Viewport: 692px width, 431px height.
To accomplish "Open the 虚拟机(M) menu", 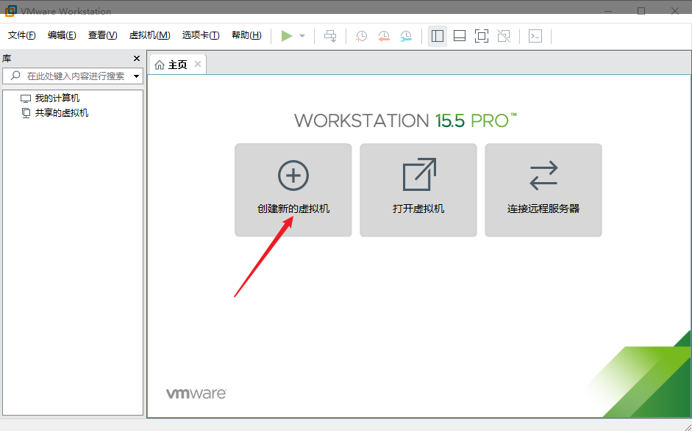I will click(x=149, y=35).
